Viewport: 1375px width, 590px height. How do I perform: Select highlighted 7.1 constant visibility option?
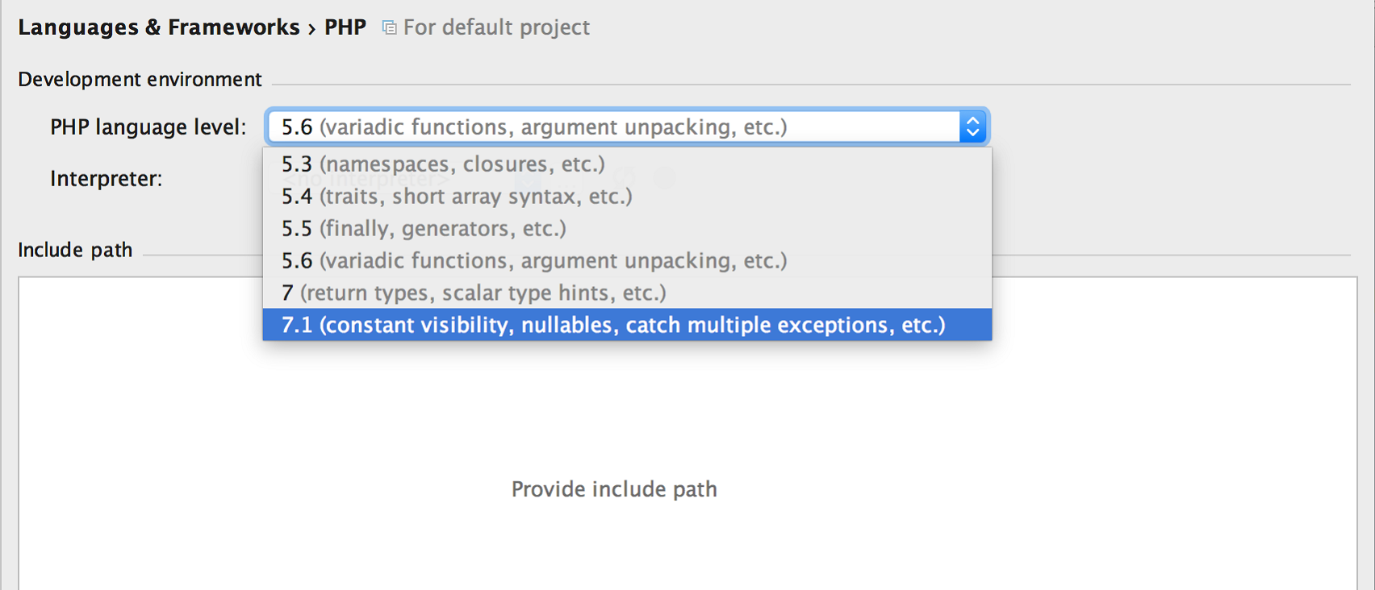[613, 326]
